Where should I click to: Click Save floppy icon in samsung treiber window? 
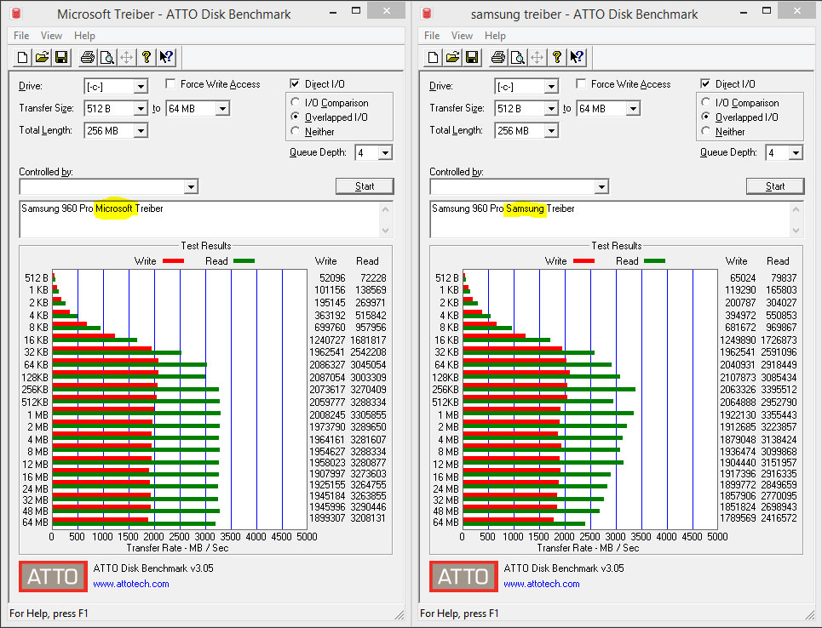click(473, 57)
